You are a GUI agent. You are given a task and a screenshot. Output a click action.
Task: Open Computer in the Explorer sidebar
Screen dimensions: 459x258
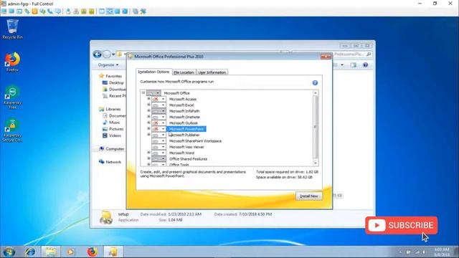112,149
